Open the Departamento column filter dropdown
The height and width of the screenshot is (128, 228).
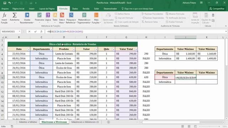(51, 49)
